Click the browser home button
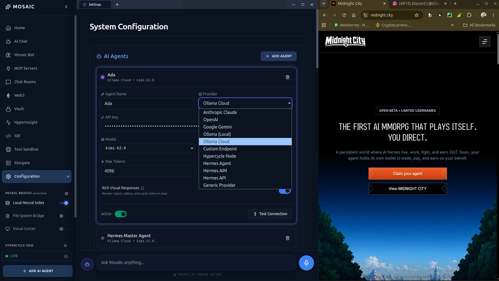 (353, 15)
